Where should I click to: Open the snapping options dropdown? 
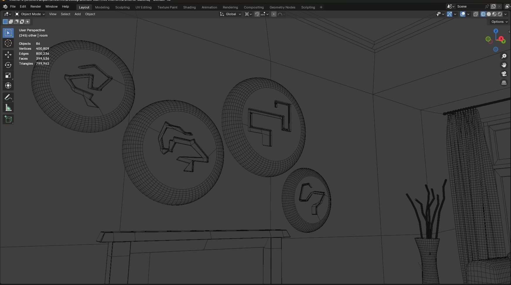point(265,14)
